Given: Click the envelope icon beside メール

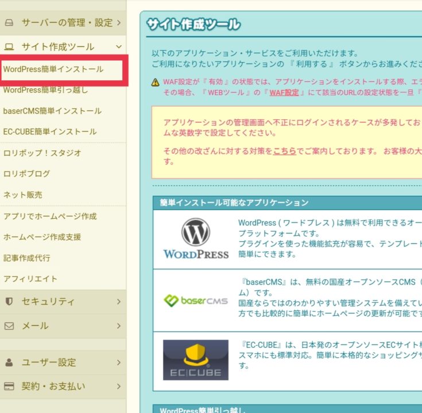Looking at the screenshot, I should click(9, 326).
